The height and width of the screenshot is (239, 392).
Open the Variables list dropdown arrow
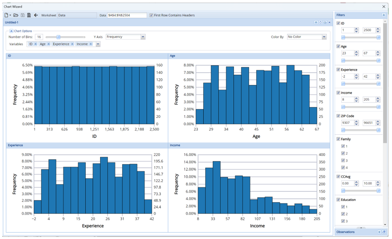coord(98,44)
